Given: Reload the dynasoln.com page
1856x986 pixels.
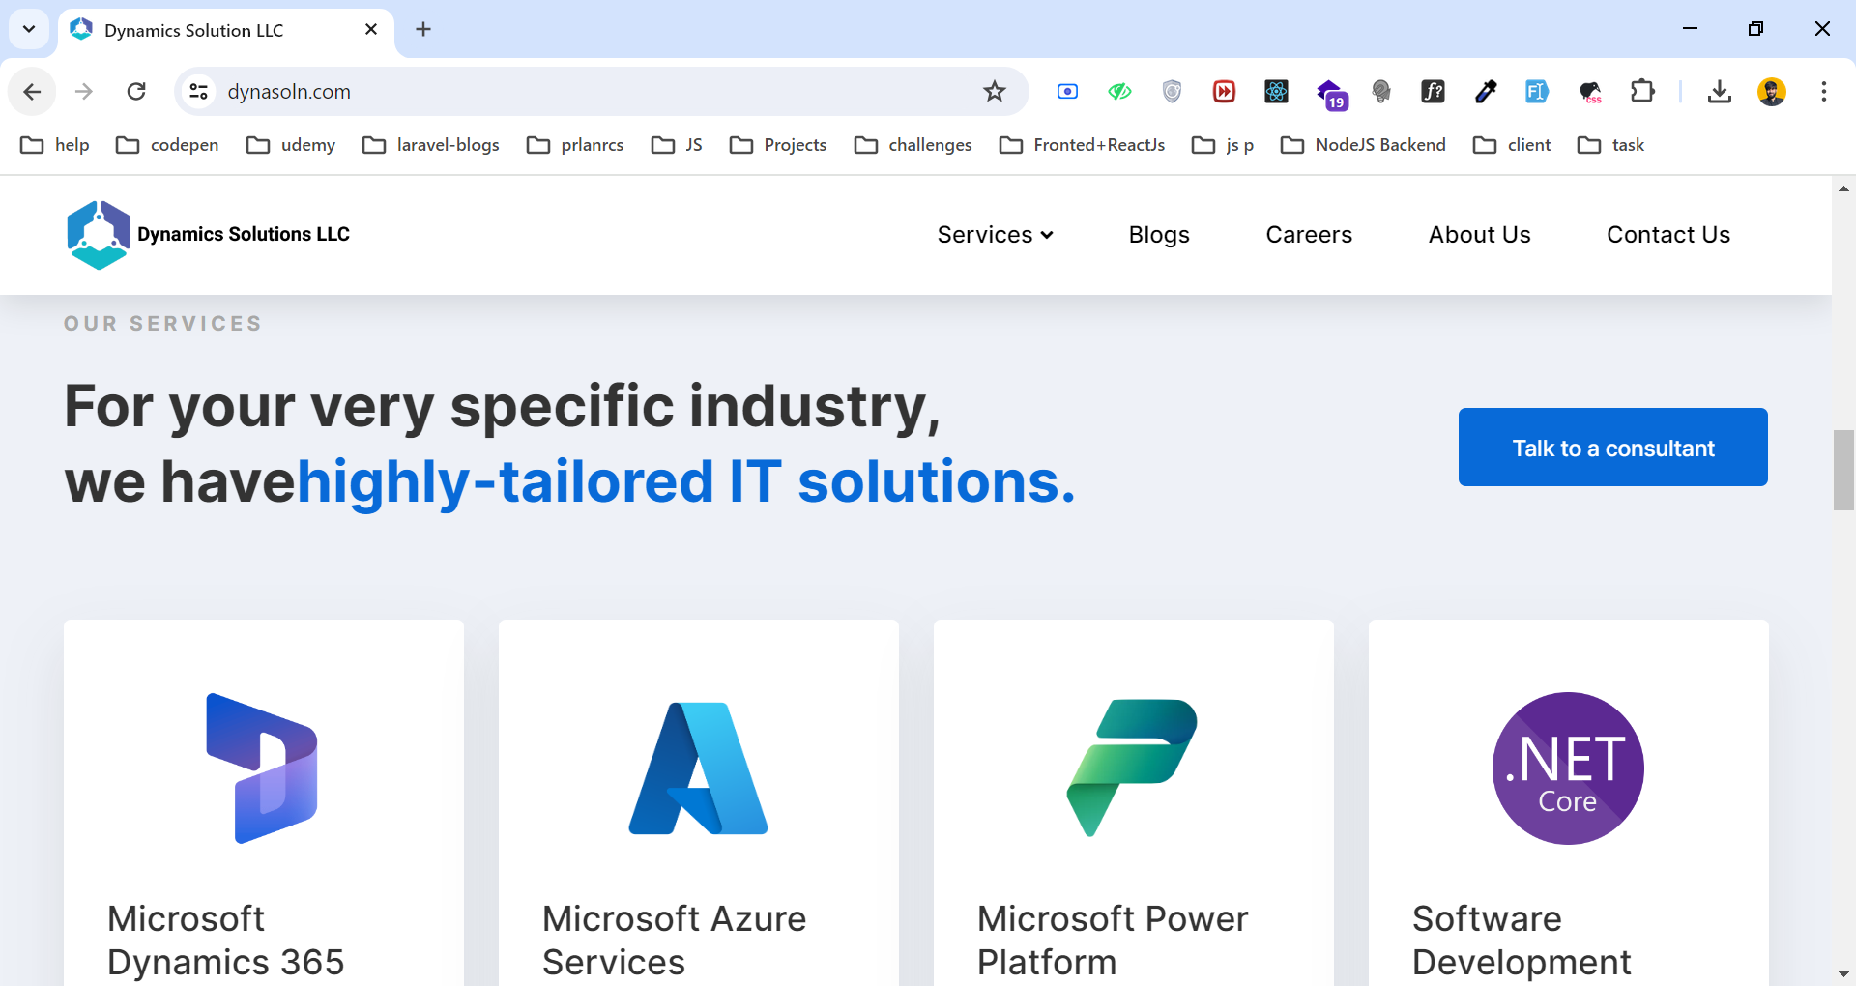Looking at the screenshot, I should pos(136,92).
